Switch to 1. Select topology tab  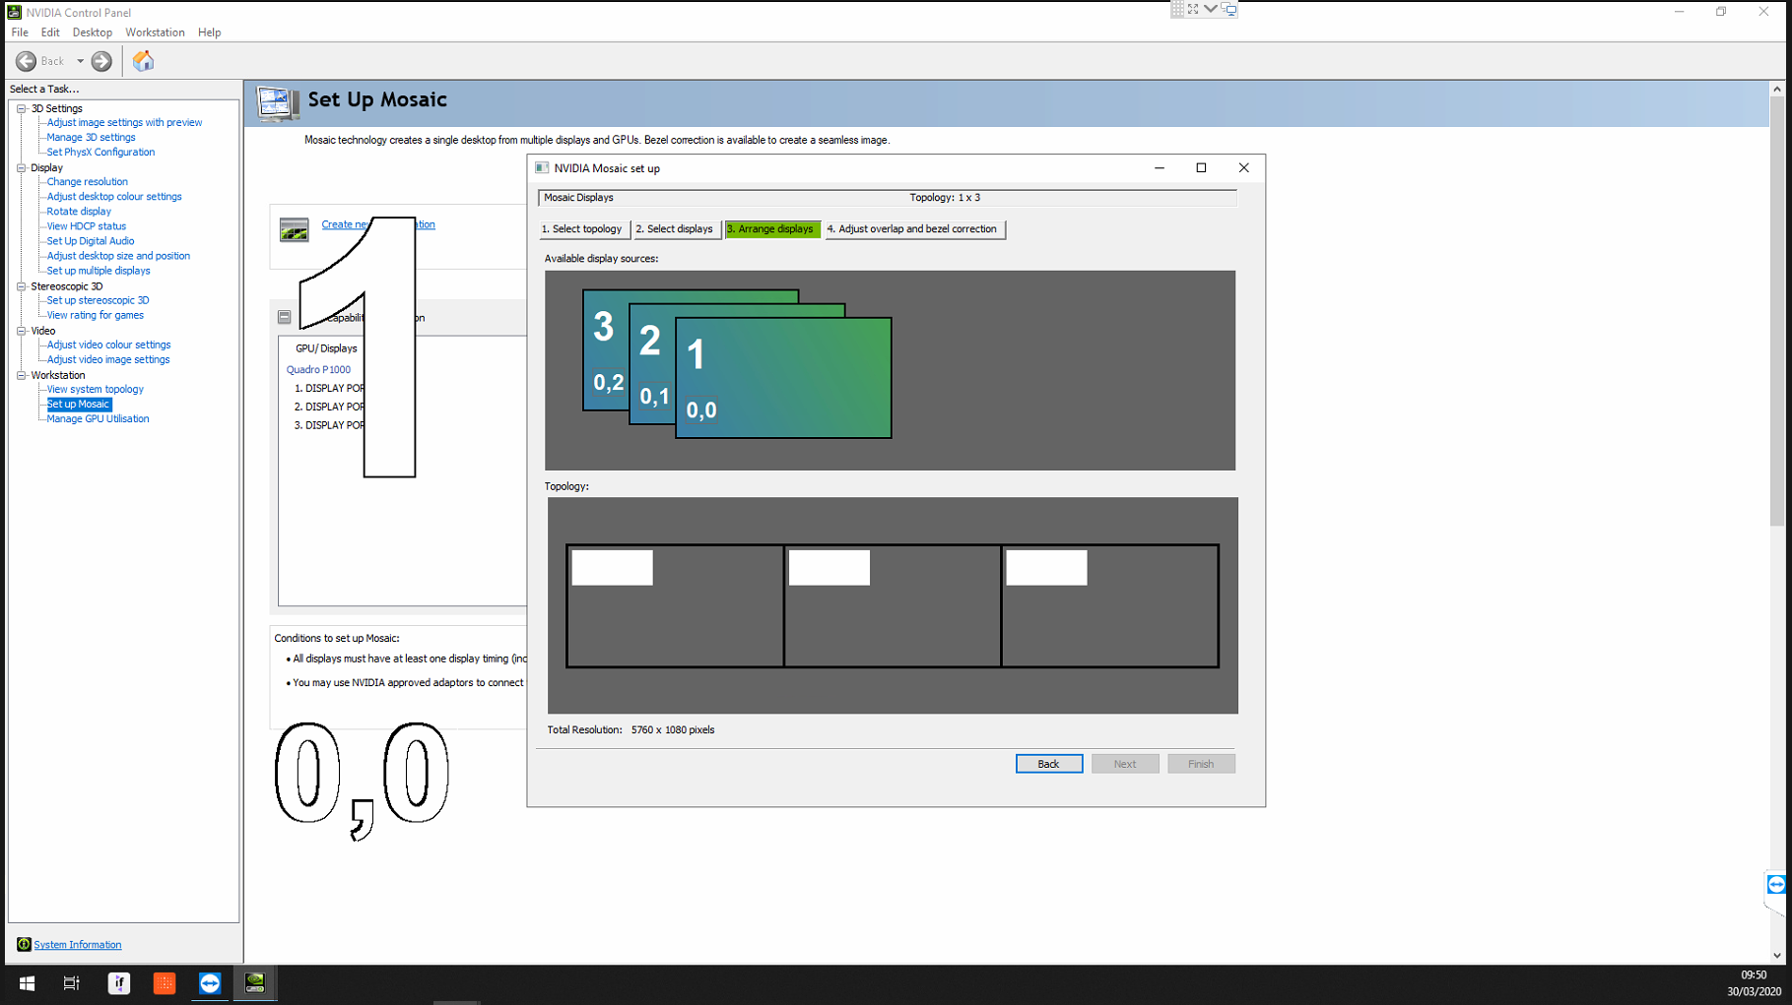pyautogui.click(x=582, y=229)
